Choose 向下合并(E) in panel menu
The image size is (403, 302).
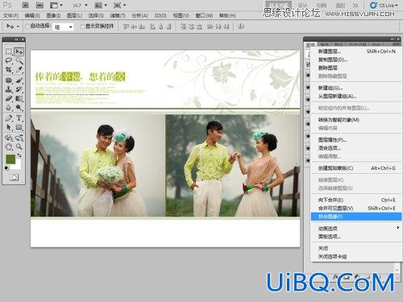(x=356, y=200)
